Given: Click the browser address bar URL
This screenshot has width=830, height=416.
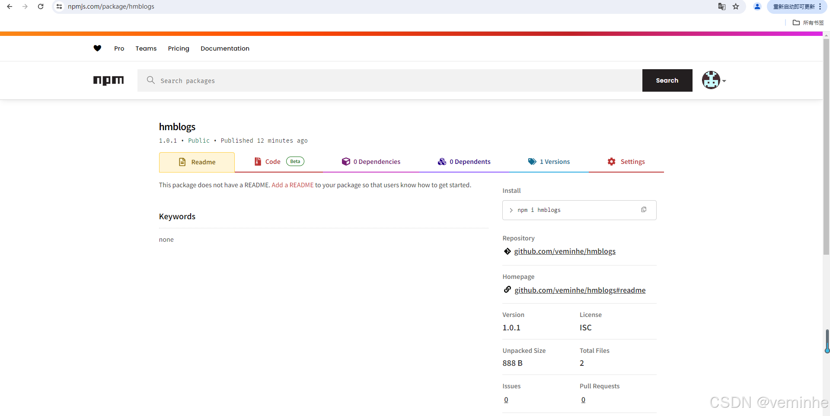Looking at the screenshot, I should pos(111,6).
